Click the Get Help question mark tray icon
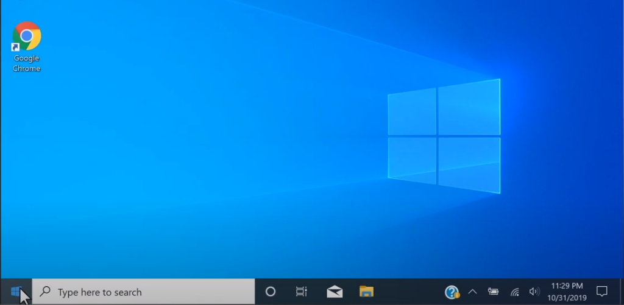Viewport: 624px width, 305px height. [x=452, y=292]
